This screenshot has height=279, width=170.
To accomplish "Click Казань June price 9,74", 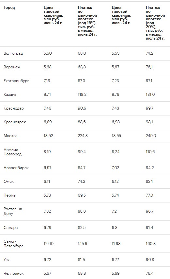I will pos(47,95).
